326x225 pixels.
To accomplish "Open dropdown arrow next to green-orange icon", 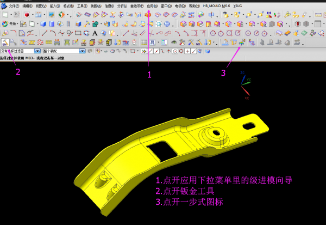I will click(68, 15).
